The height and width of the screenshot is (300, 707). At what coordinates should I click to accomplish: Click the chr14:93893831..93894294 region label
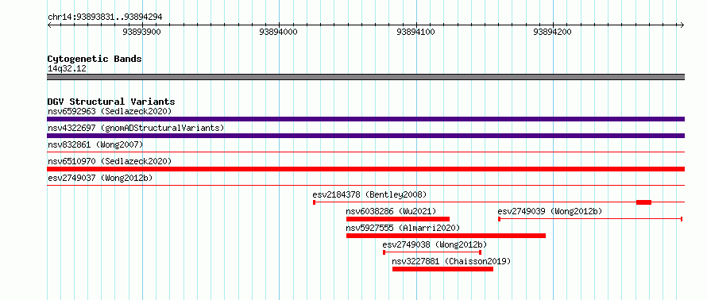[x=105, y=17]
